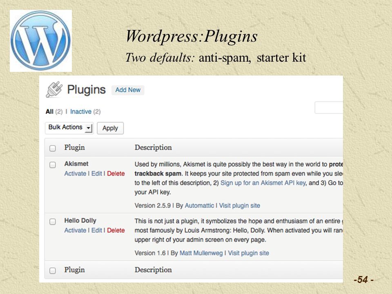Image resolution: width=392 pixels, height=294 pixels.
Task: Click the Hello Dolly plugin name
Action: coord(80,220)
